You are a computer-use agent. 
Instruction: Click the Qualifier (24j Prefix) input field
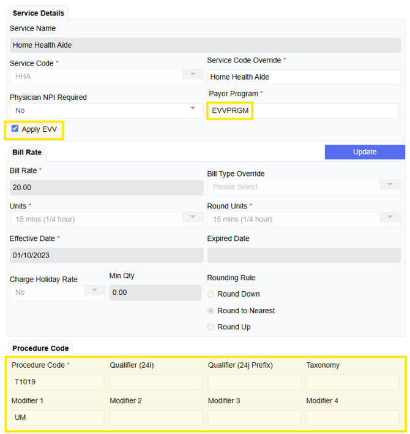pyautogui.click(x=254, y=382)
